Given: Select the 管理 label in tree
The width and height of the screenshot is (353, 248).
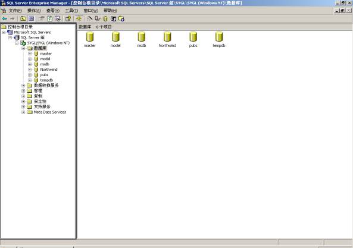Looking at the screenshot, I should click(38, 90).
